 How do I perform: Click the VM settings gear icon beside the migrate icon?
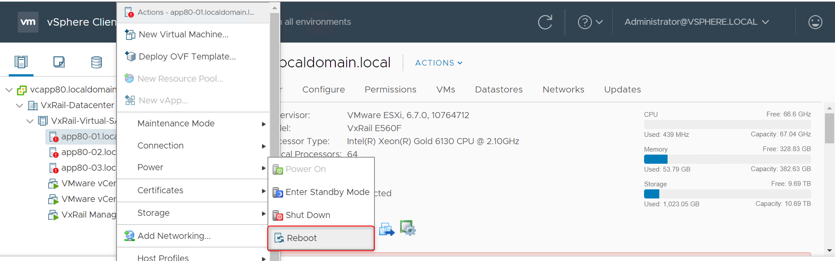[407, 228]
